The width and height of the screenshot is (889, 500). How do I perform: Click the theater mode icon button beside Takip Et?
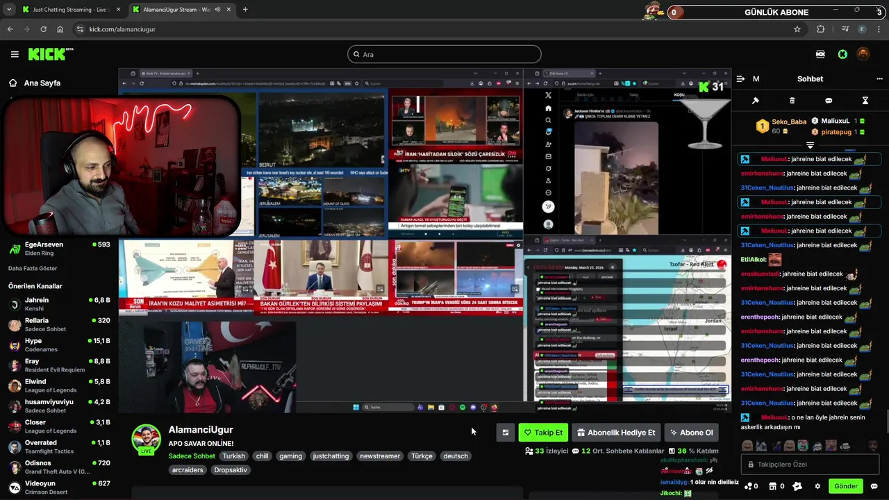coord(505,433)
